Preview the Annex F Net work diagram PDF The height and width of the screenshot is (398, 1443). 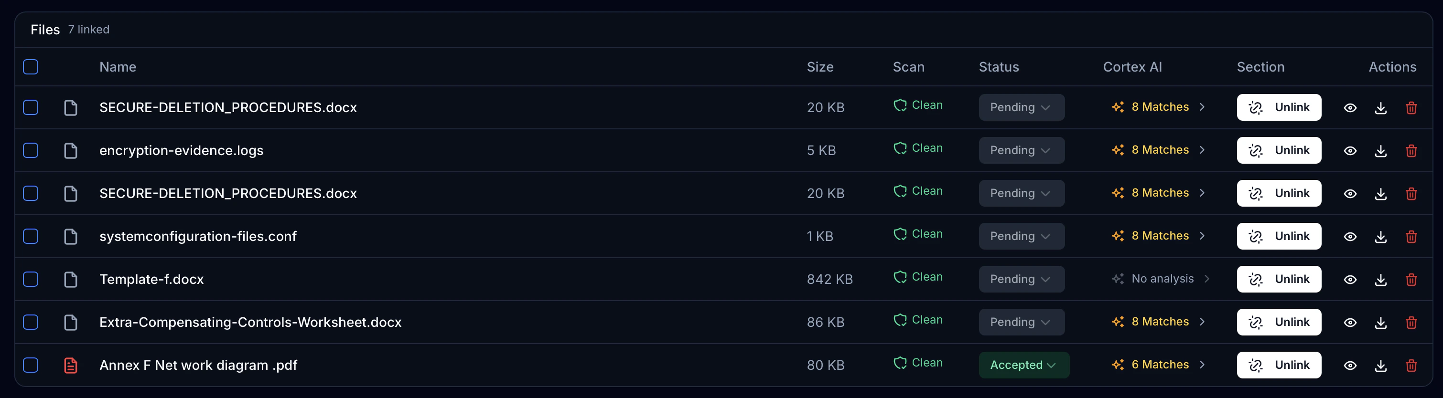(x=1350, y=365)
